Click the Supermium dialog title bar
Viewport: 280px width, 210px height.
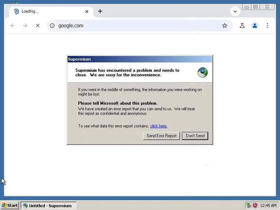click(140, 59)
